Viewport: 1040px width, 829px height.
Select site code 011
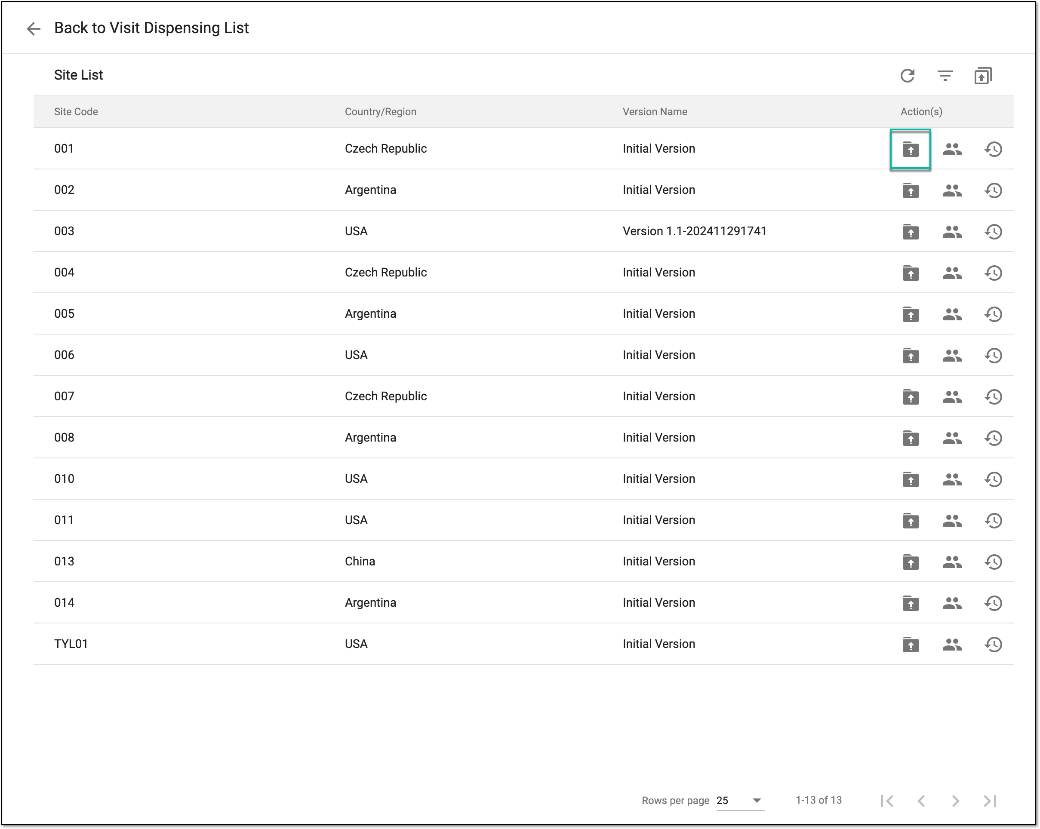(x=64, y=520)
